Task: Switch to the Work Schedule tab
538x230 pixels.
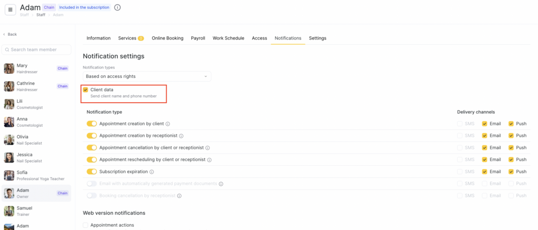Action: point(228,38)
